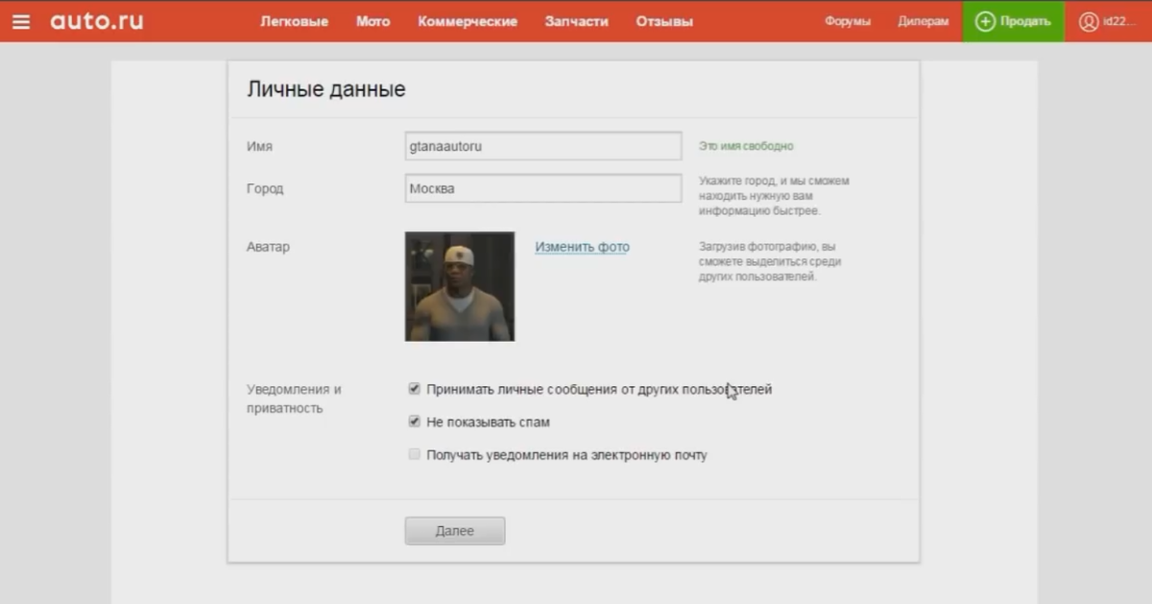Select the Имя input field
Screen dimensions: 1152x604
(x=542, y=145)
